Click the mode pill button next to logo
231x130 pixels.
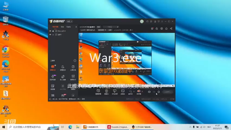(69, 21)
